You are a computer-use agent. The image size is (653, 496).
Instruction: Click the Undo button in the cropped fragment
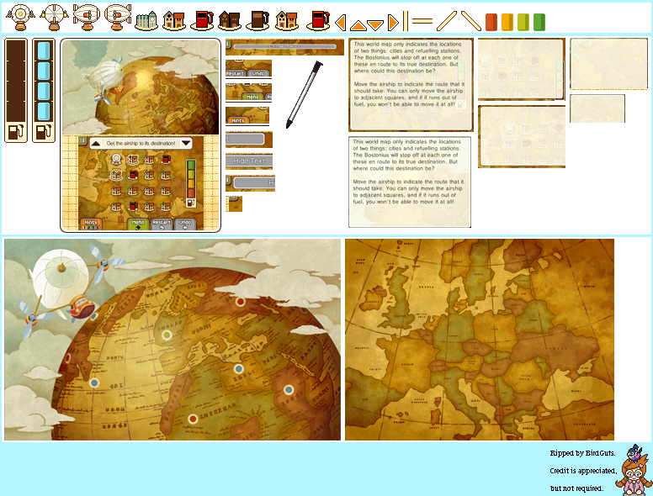pyautogui.click(x=258, y=73)
